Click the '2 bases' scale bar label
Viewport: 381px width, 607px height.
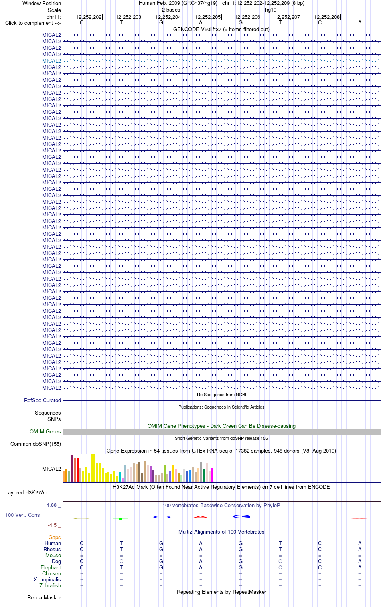[171, 10]
